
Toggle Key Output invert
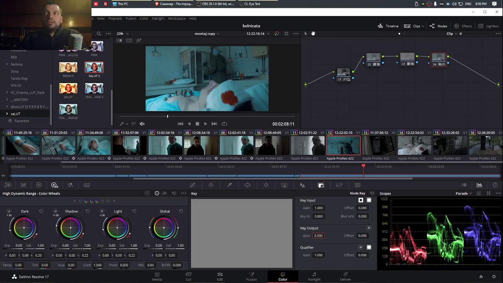tap(369, 228)
